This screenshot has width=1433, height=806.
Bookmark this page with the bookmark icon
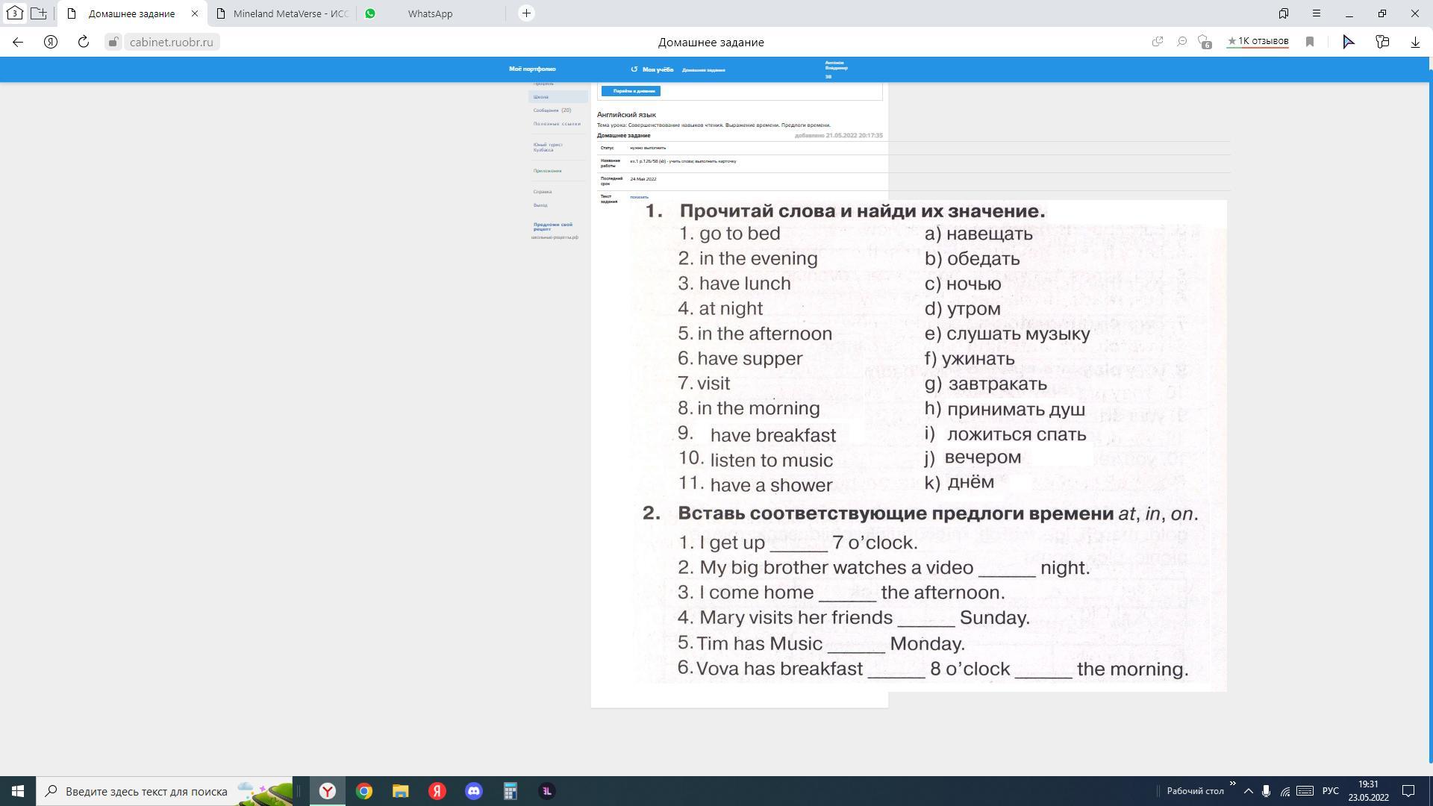point(1309,42)
